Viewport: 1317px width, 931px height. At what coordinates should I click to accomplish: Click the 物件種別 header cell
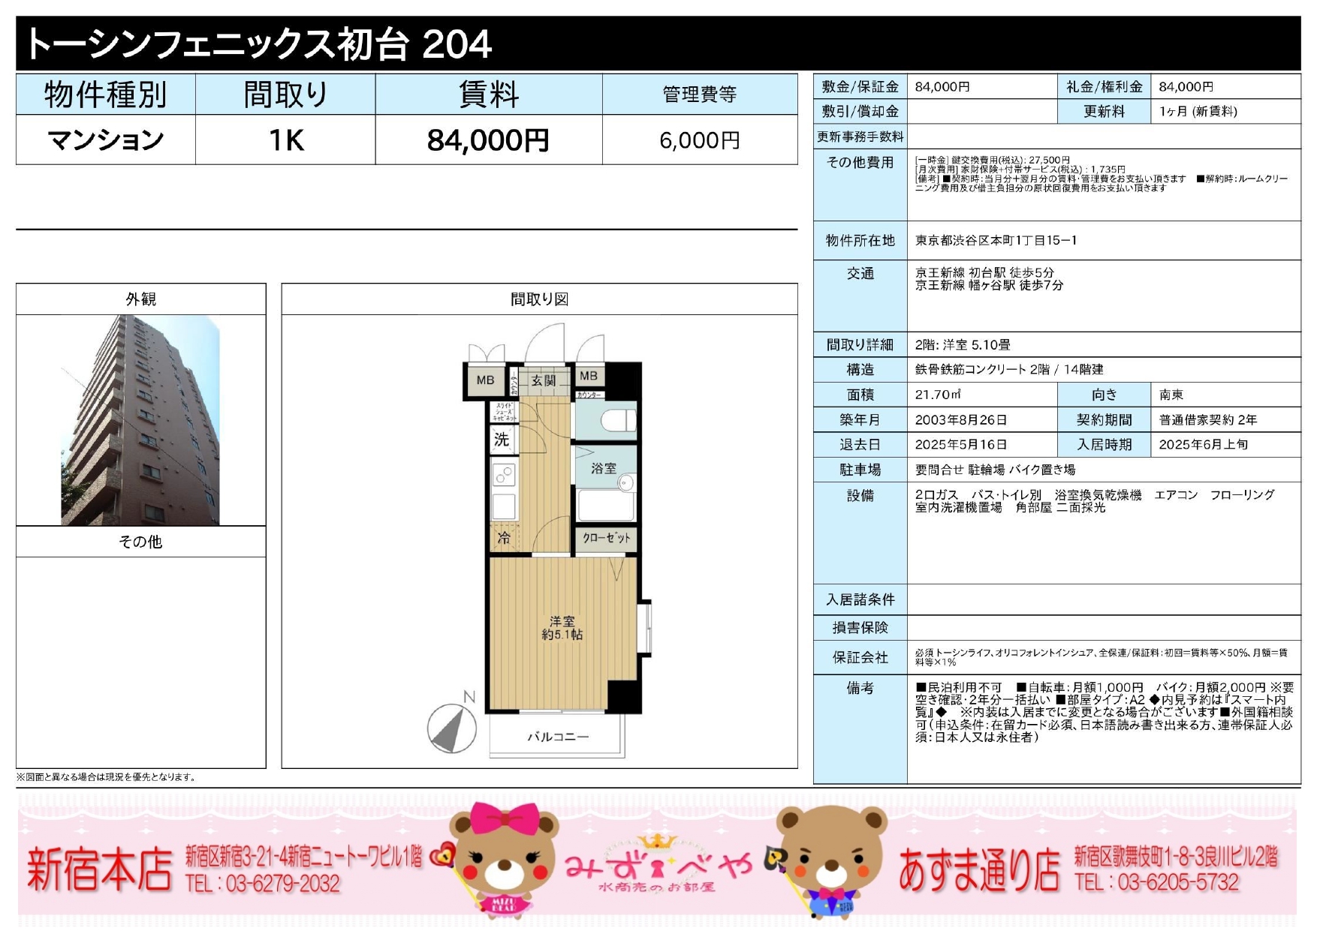[106, 95]
